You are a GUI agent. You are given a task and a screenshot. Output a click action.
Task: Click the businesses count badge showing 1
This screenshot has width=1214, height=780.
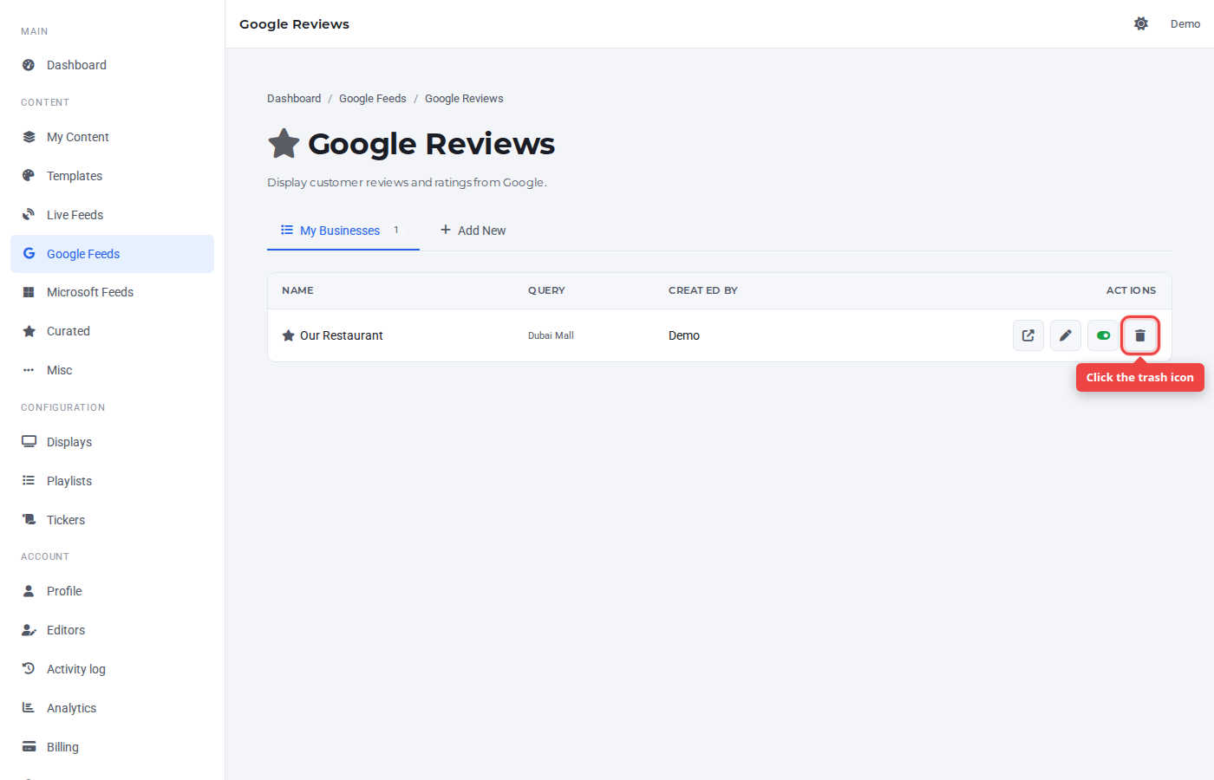[x=396, y=231]
